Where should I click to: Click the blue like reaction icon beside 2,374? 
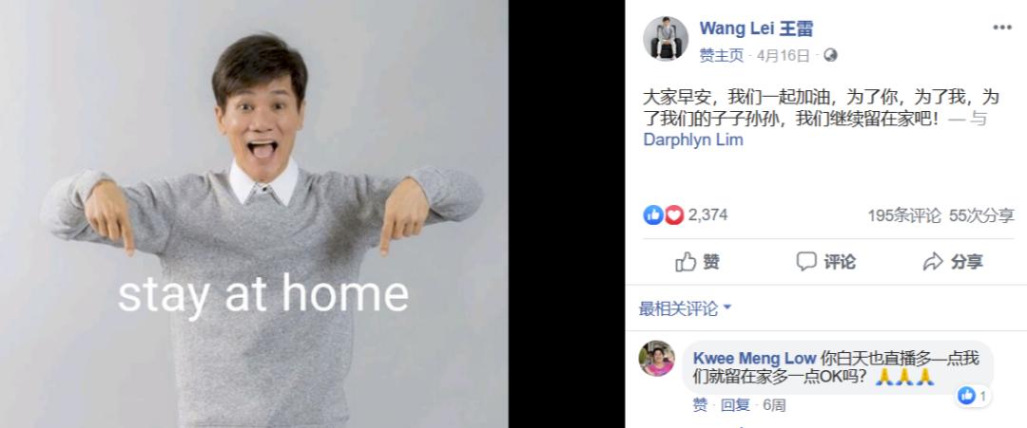pyautogui.click(x=653, y=215)
